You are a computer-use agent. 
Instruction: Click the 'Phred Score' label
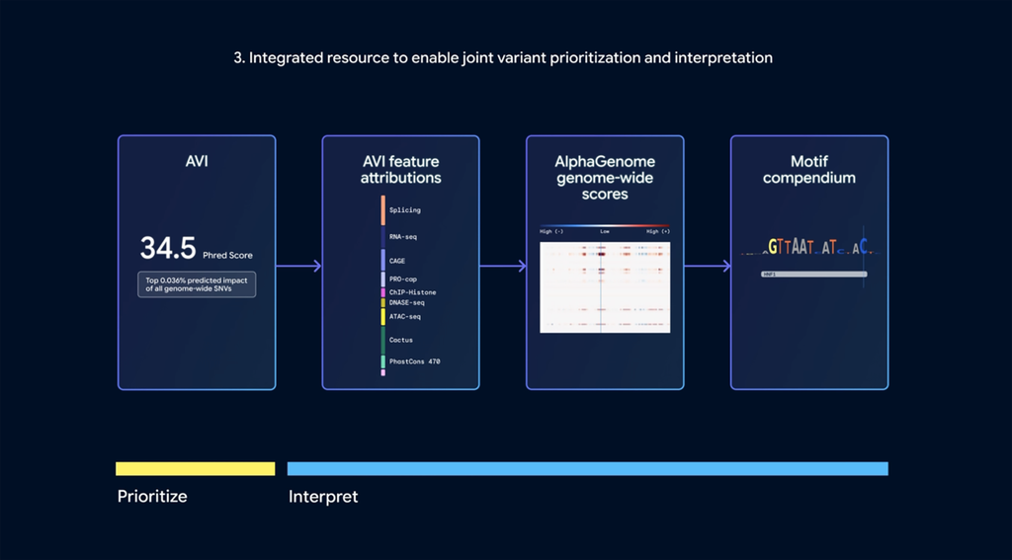(x=228, y=256)
